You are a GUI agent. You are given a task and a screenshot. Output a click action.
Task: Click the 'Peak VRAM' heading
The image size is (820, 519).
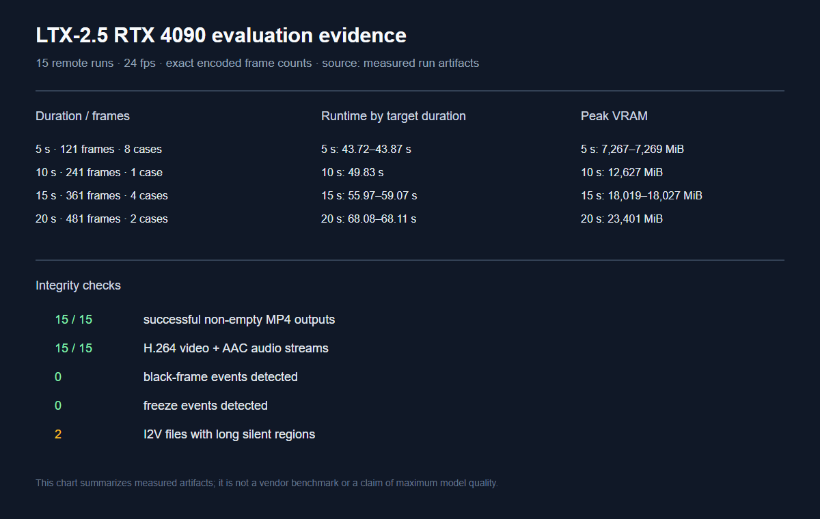[614, 116]
